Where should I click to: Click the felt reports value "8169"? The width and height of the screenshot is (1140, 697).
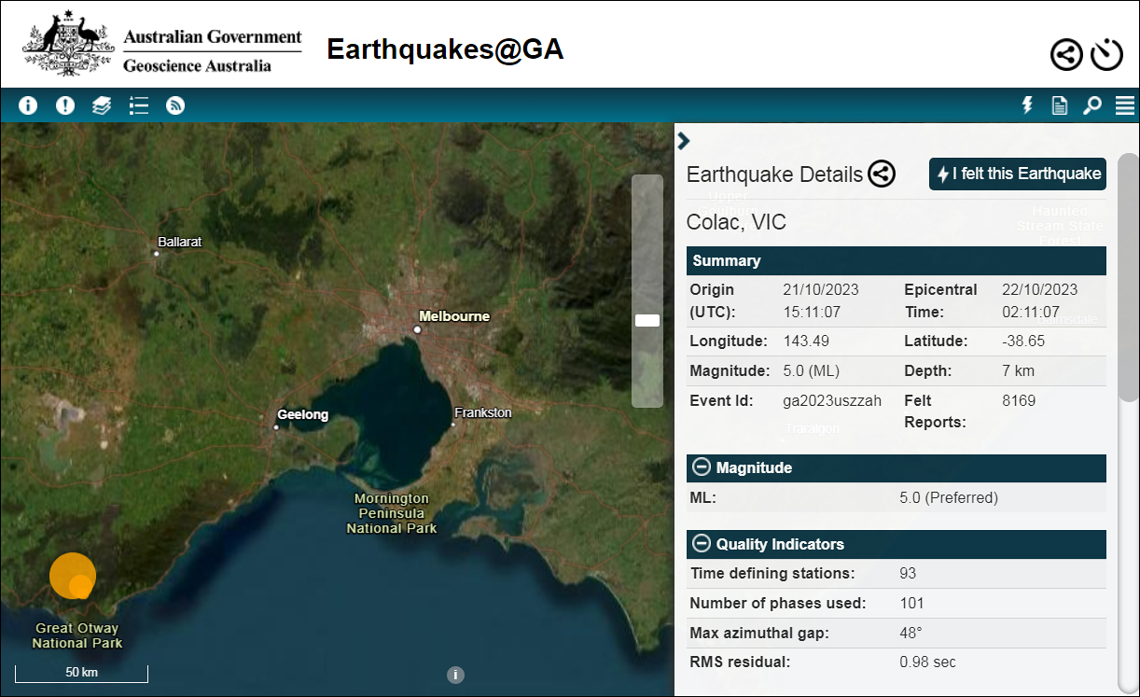(1019, 401)
